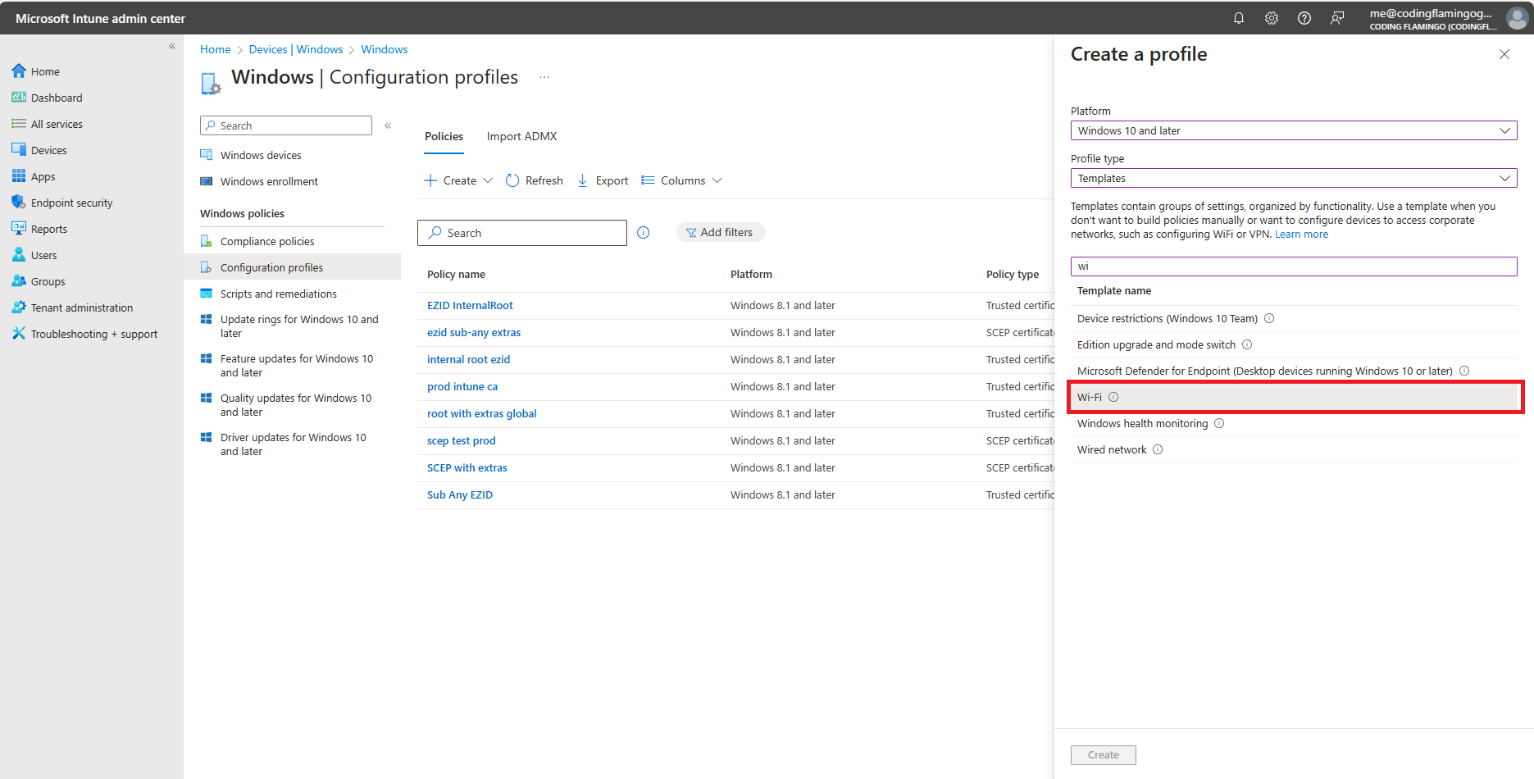Open Tenant administration in sidebar
1534x779 pixels.
pyautogui.click(x=72, y=307)
